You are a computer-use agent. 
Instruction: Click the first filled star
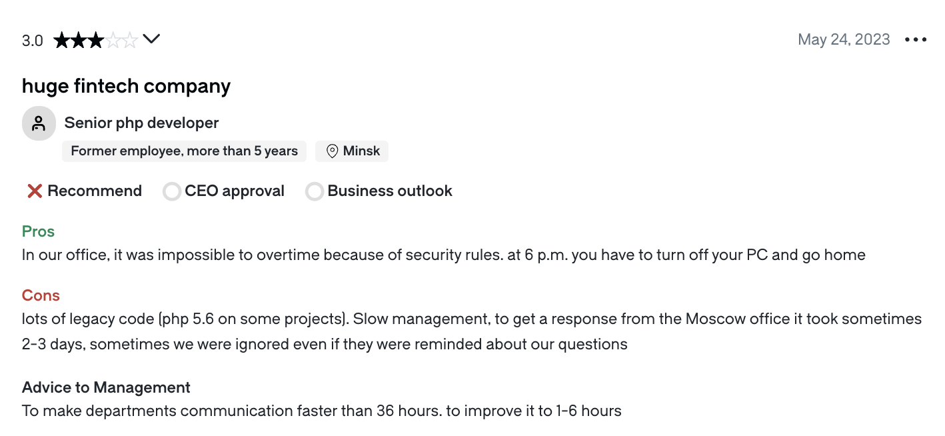click(x=62, y=41)
